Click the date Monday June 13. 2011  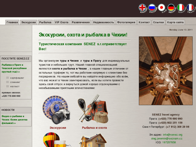click(181, 30)
